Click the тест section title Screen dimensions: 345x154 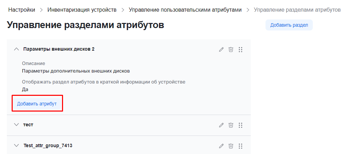(x=28, y=125)
